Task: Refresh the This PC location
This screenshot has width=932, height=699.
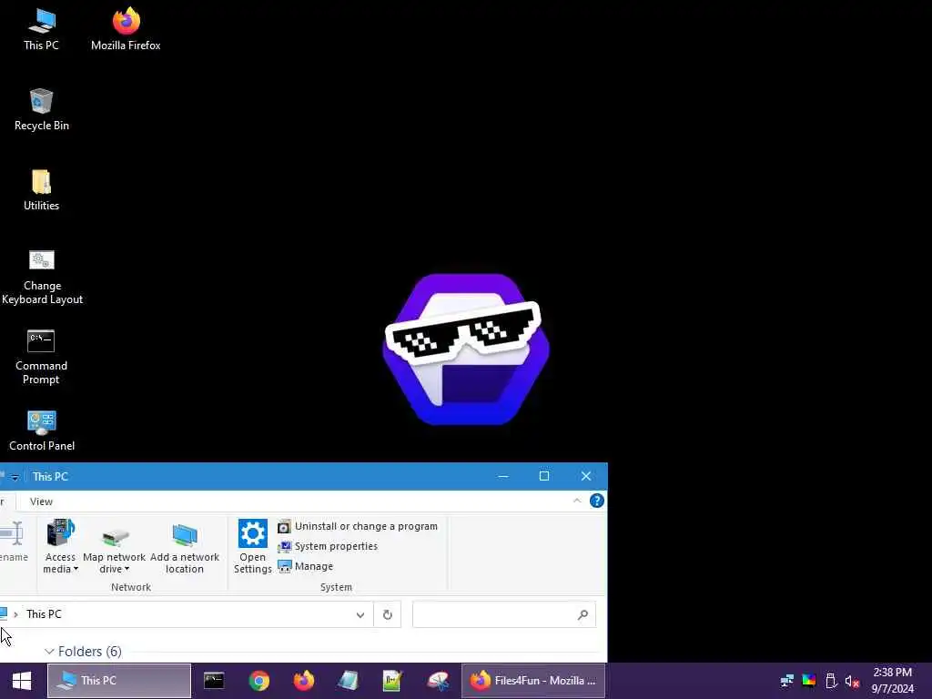Action: [x=388, y=614]
